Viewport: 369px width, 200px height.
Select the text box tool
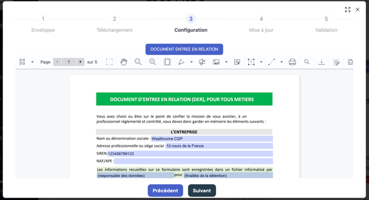[x=251, y=62]
